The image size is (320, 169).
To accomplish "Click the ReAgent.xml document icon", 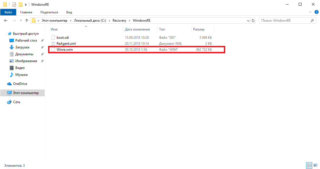I will 53,43.
